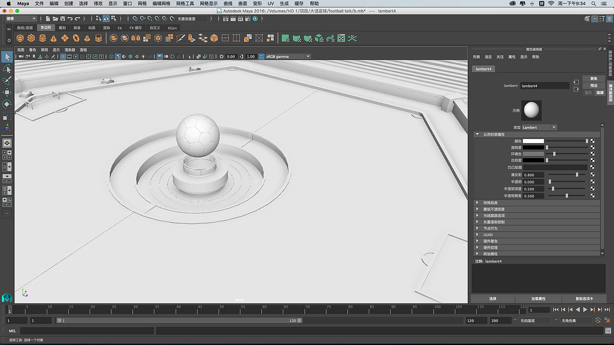This screenshot has height=345, width=614.
Task: Choose the Move tool in toolbox
Action: pos(7,92)
